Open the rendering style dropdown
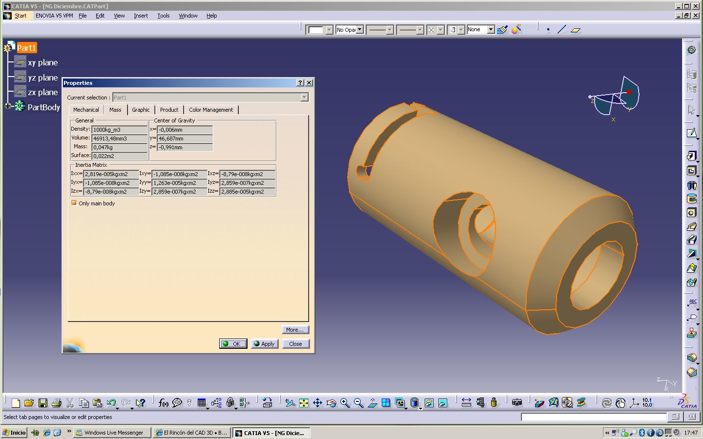Screen dimensions: 703x439 pos(461,30)
